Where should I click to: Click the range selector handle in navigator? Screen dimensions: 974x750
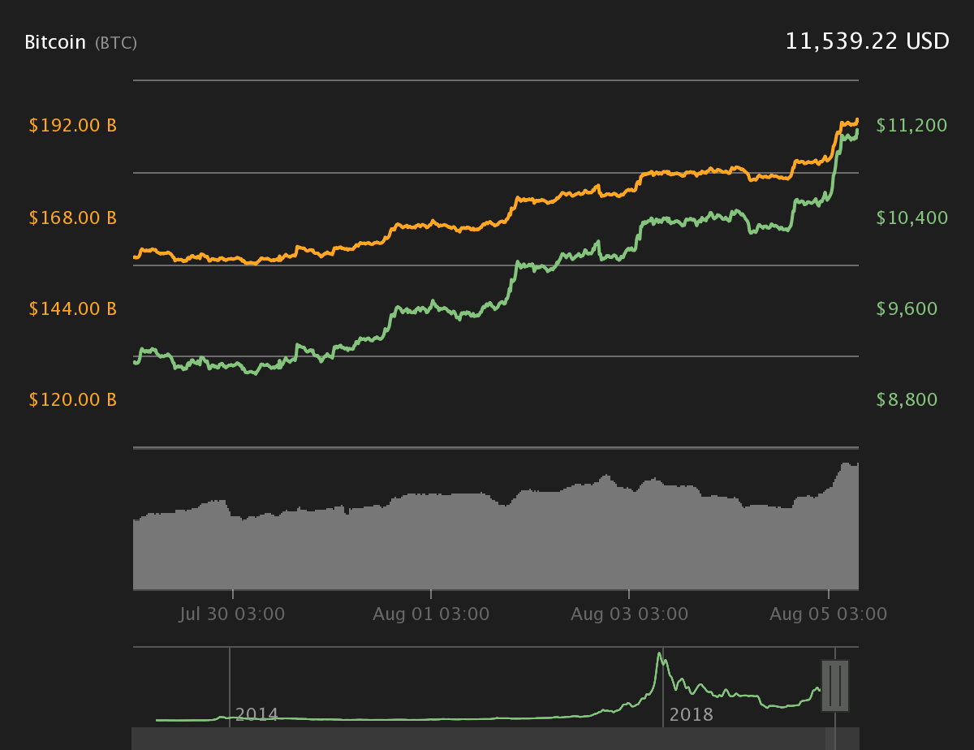coord(835,686)
